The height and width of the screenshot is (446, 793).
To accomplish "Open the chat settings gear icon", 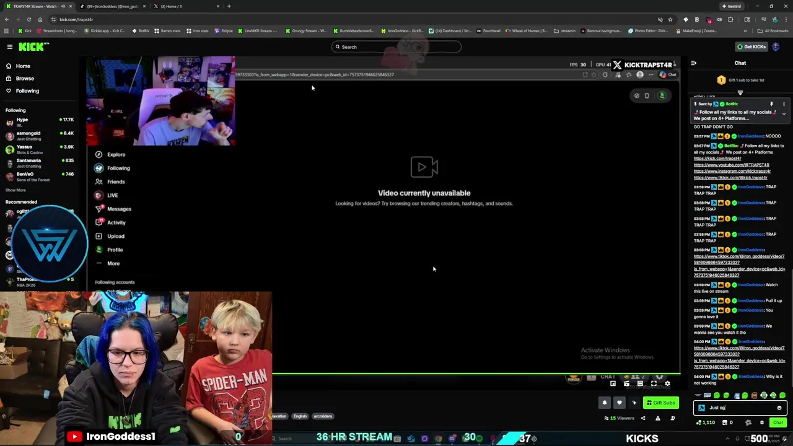I will [762, 422].
